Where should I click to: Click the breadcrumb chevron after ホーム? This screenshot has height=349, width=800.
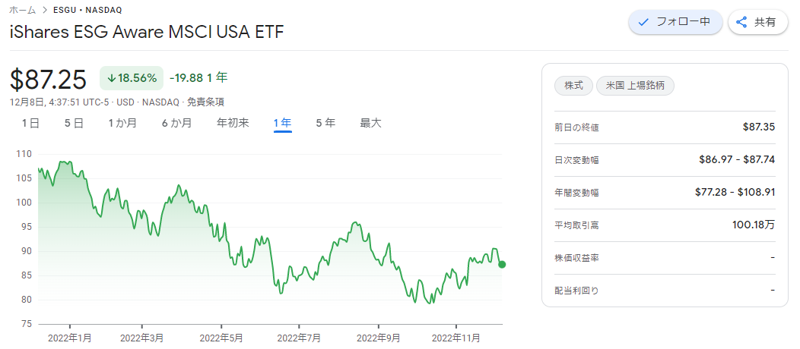pos(44,10)
